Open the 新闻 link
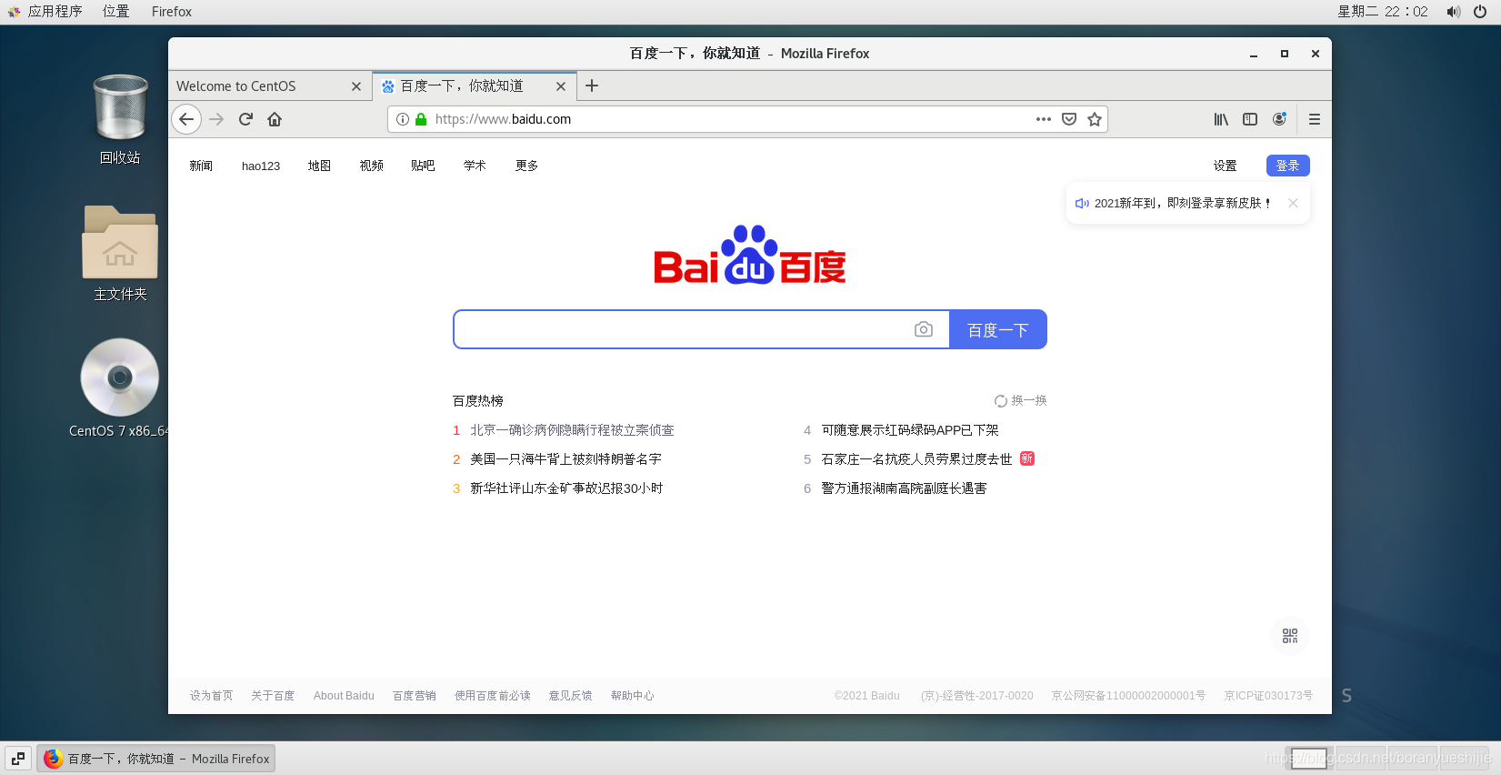1501x775 pixels. click(x=201, y=166)
